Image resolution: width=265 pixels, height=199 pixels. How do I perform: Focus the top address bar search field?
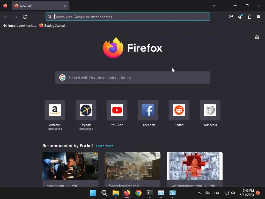tap(128, 17)
